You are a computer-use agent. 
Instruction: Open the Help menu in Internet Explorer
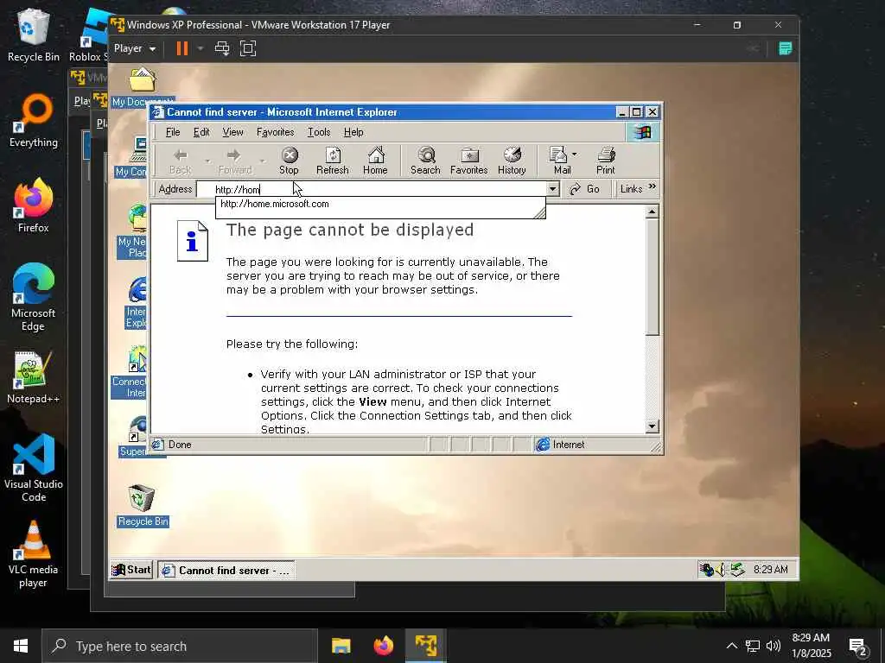click(353, 132)
